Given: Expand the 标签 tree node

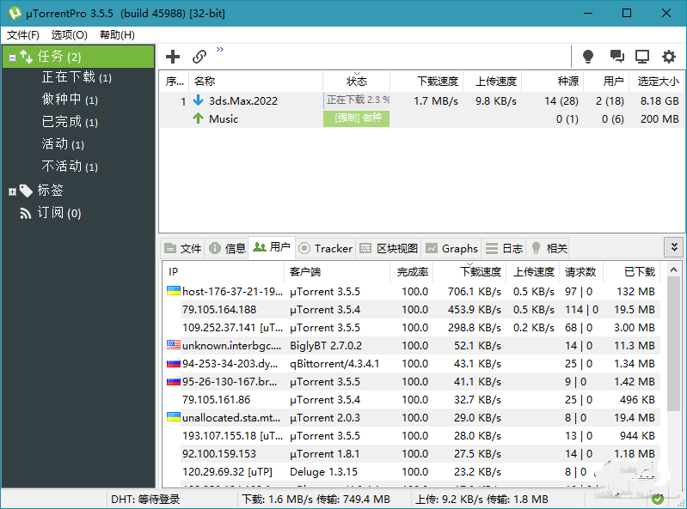Looking at the screenshot, I should [12, 191].
